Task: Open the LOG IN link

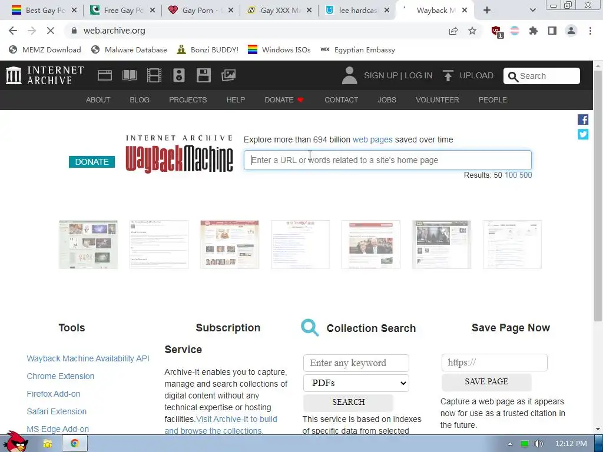Action: 419,76
